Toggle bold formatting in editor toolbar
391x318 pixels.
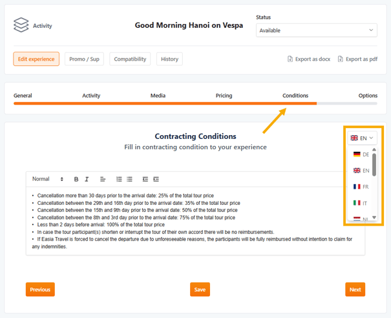pyautogui.click(x=76, y=179)
